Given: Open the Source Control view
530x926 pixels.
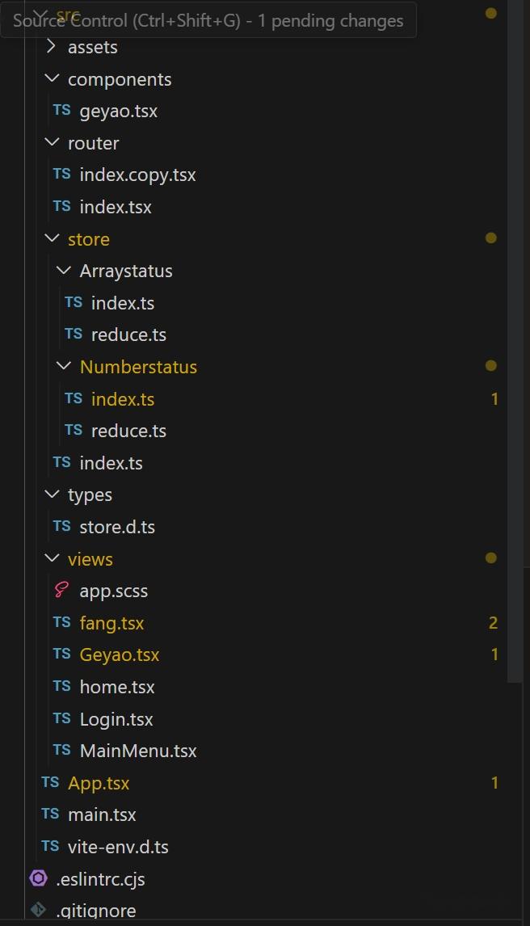Looking at the screenshot, I should [205, 20].
